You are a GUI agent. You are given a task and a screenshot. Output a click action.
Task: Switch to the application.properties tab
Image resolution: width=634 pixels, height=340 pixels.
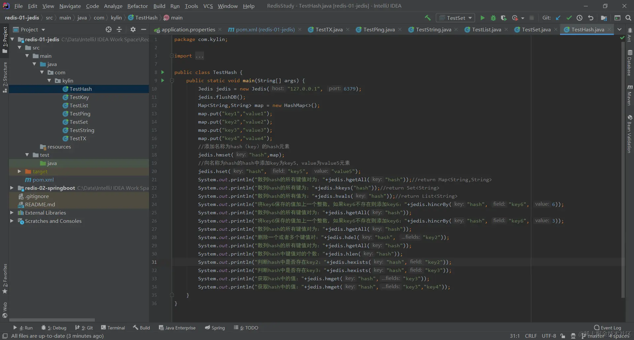(x=188, y=29)
